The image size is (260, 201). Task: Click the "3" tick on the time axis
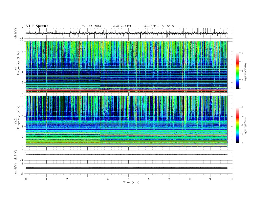click(87, 179)
